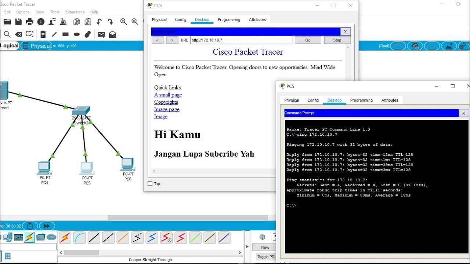470x264 pixels.
Task: Print the network using the printer icon
Action: tap(30, 22)
